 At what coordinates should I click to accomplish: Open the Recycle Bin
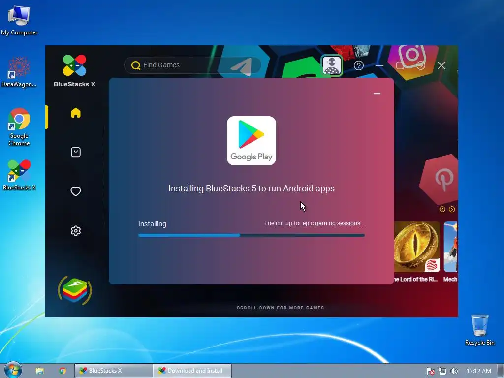point(479,330)
